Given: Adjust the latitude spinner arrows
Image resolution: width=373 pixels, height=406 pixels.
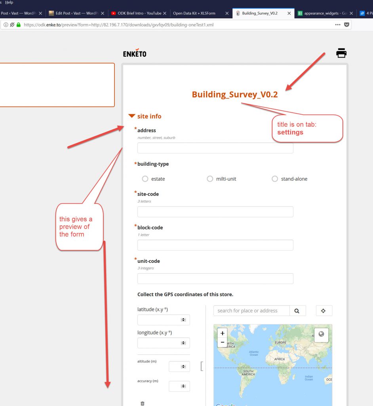Looking at the screenshot, I should pyautogui.click(x=183, y=320).
